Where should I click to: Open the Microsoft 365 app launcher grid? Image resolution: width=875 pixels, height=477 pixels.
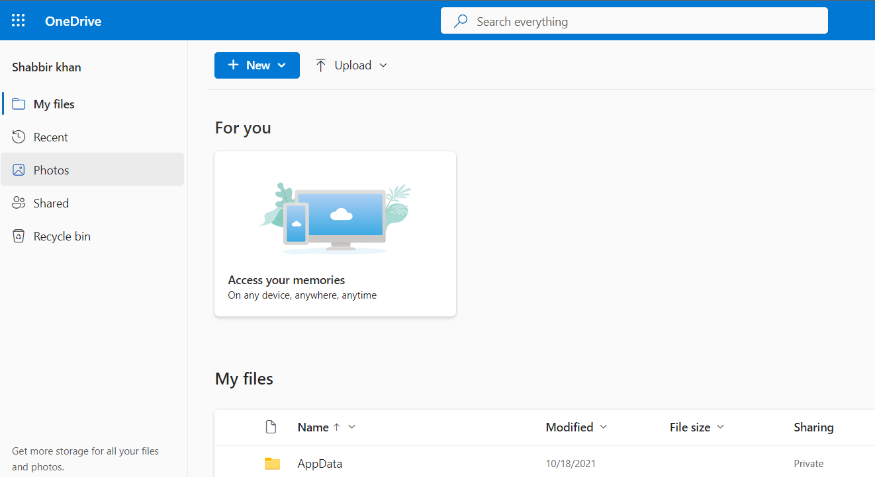(x=18, y=20)
